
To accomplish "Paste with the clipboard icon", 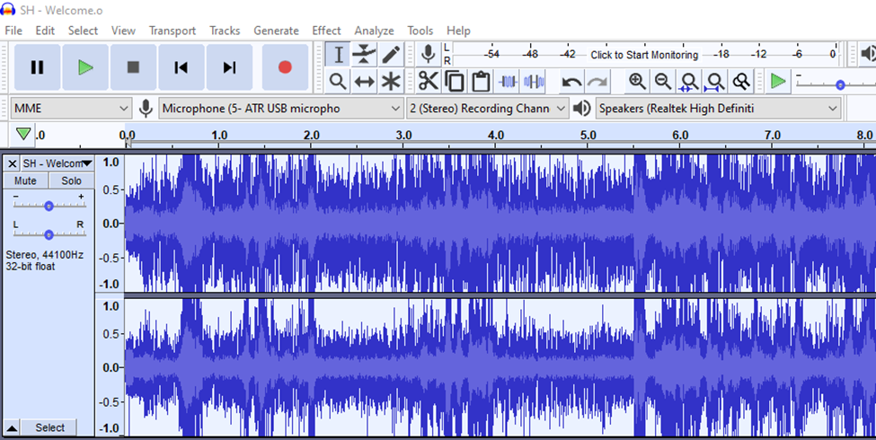I will point(481,82).
